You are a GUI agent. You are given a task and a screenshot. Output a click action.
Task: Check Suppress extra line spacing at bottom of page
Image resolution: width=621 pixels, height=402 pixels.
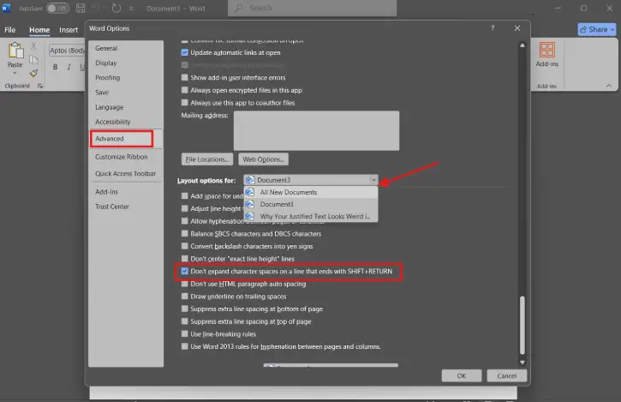tap(184, 309)
